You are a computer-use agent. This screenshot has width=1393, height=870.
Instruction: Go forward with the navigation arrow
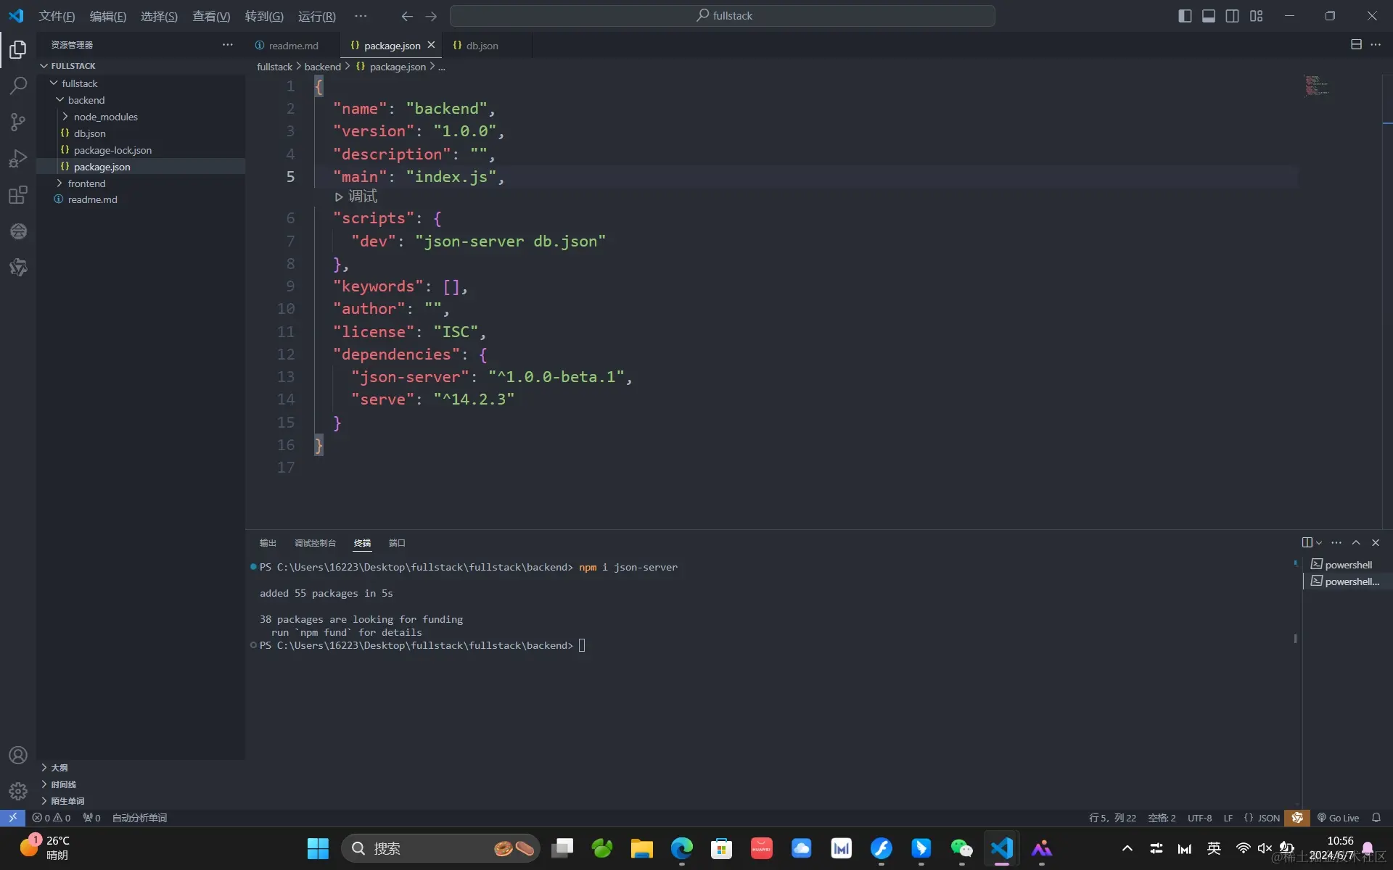pyautogui.click(x=431, y=16)
